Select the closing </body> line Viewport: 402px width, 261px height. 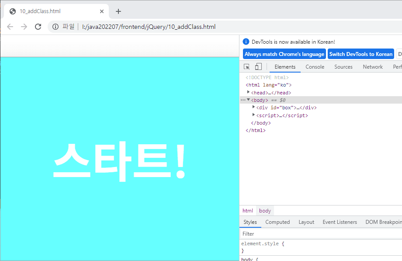point(261,123)
